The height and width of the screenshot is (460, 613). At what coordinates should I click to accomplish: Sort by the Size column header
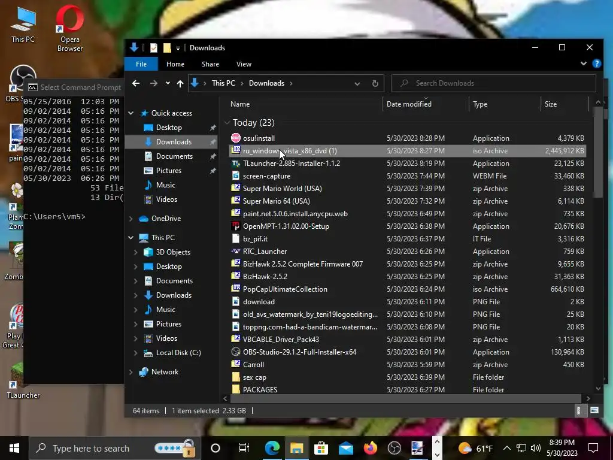(x=565, y=104)
